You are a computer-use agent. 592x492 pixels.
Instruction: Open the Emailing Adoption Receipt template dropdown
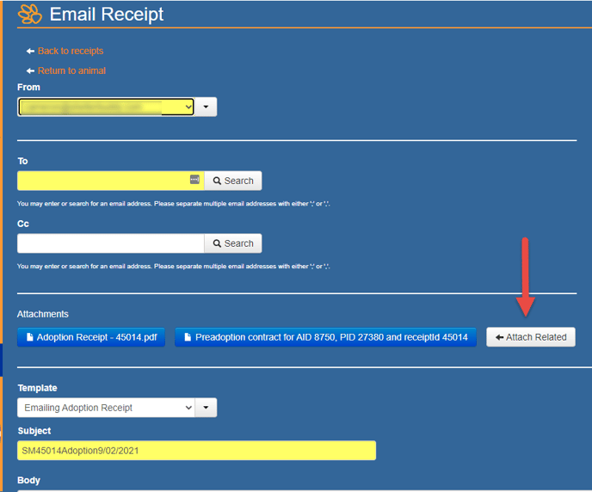105,408
